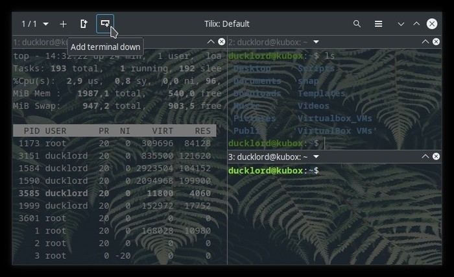Select the PID 3151 ducklord row
Viewport: 454px width, 277px height.
coord(115,156)
